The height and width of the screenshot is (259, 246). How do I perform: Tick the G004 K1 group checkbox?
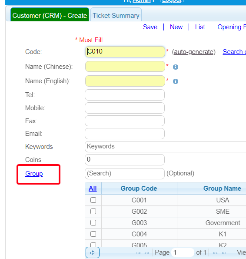(x=93, y=234)
